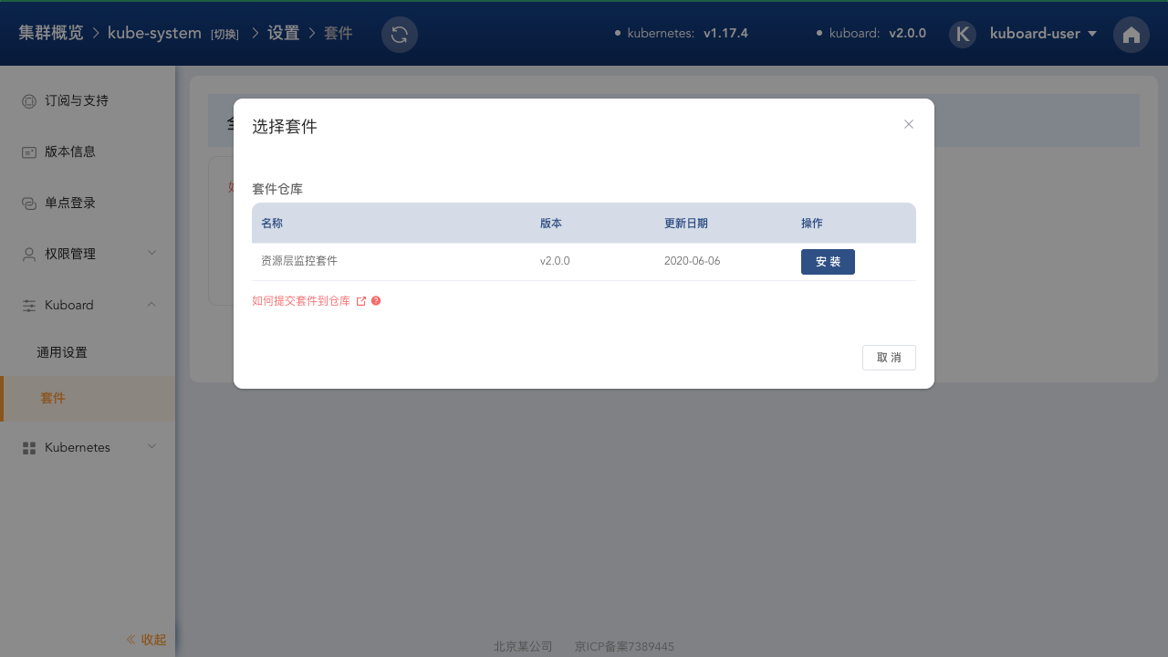The image size is (1168, 657).
Task: Click the K avatar icon
Action: pyautogui.click(x=963, y=35)
